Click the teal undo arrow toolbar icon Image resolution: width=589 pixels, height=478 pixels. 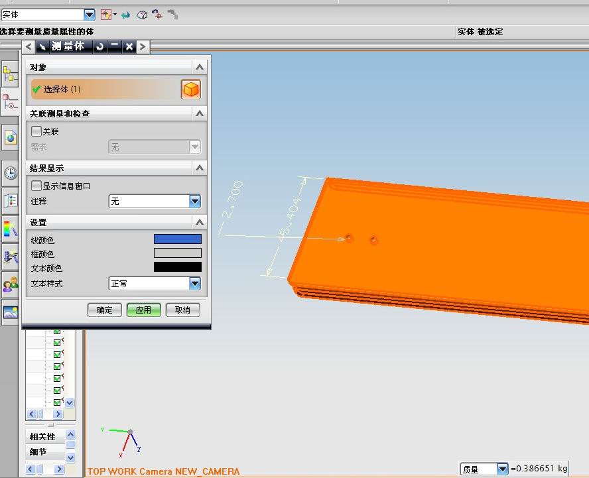click(x=126, y=15)
